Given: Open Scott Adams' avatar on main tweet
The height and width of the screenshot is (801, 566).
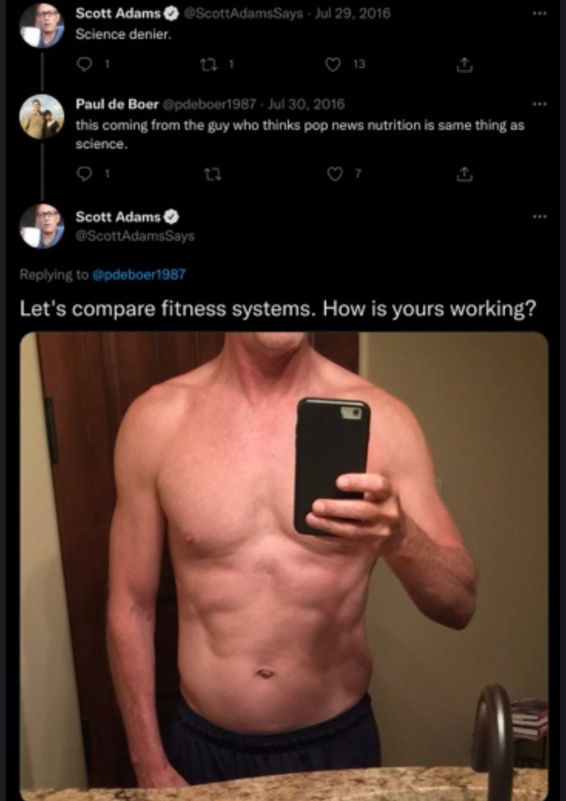Looking at the screenshot, I should click(42, 227).
